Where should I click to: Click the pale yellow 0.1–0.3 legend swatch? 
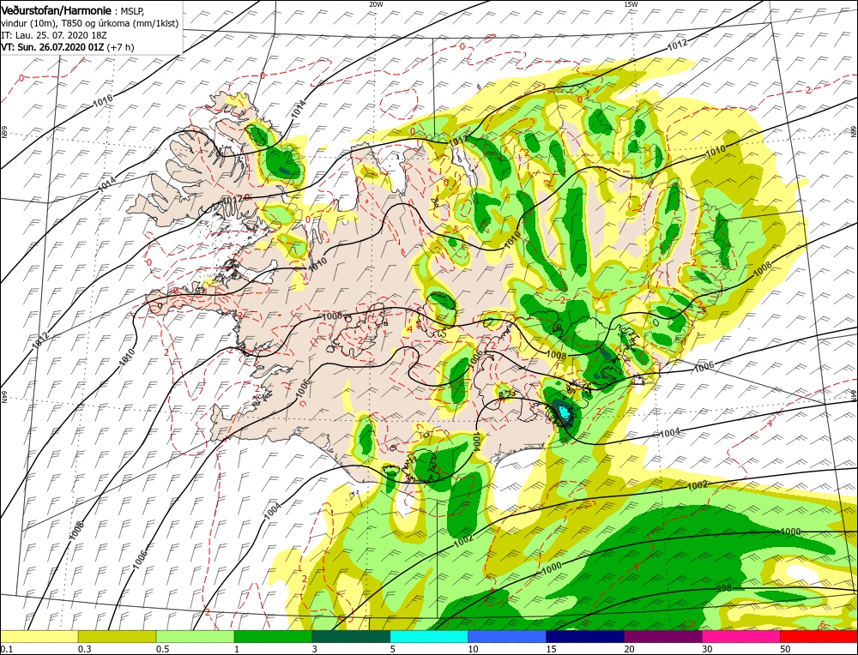39,636
